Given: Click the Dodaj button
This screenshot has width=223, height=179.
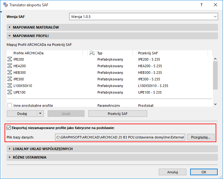Looking at the screenshot, I should tap(22, 114).
